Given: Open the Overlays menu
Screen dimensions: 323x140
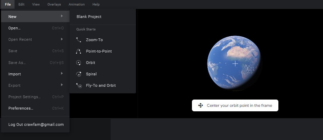Looking at the screenshot, I should 54,4.
